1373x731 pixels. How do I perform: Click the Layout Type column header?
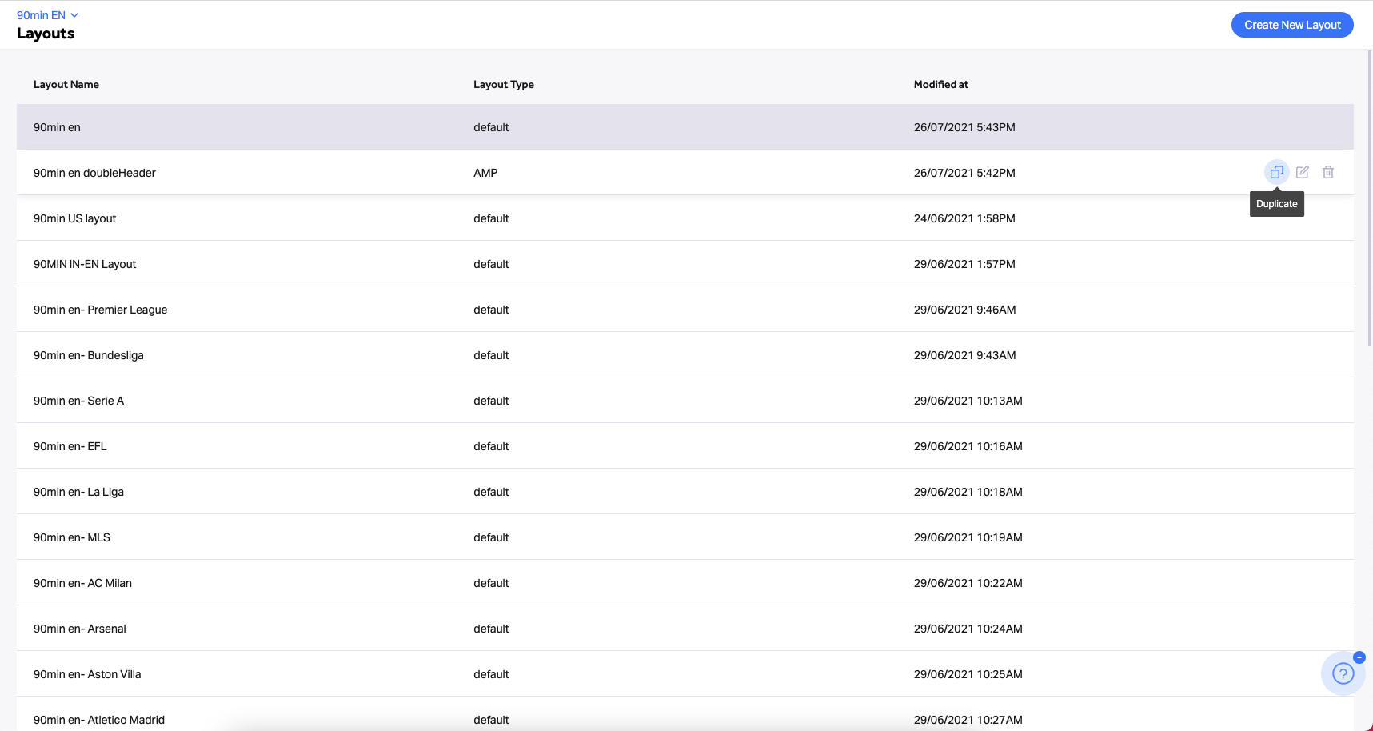tap(504, 84)
